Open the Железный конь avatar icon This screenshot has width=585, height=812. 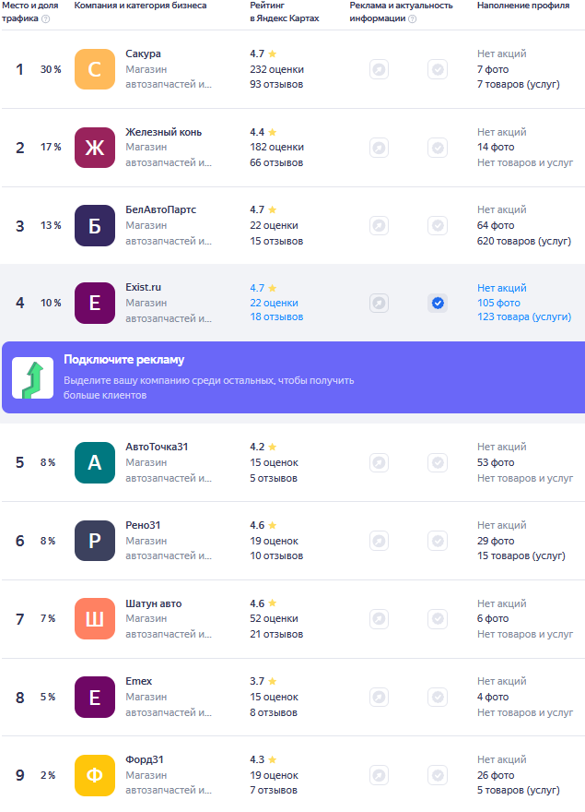click(x=95, y=148)
